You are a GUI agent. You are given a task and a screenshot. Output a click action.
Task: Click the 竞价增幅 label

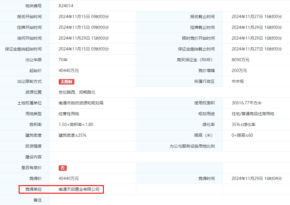click(206, 71)
